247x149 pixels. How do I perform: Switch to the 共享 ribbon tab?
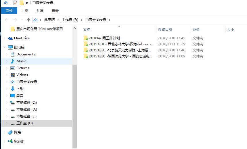coord(40,11)
